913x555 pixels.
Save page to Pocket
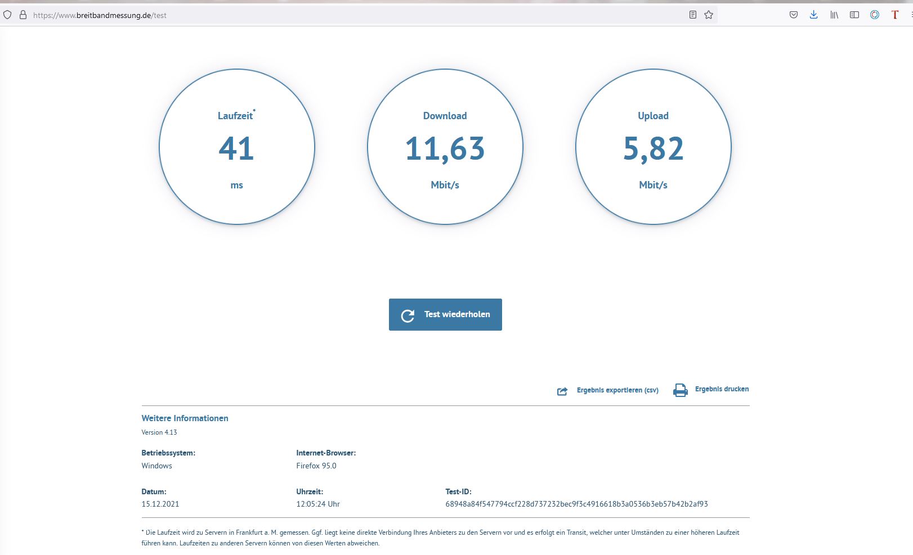coord(794,15)
